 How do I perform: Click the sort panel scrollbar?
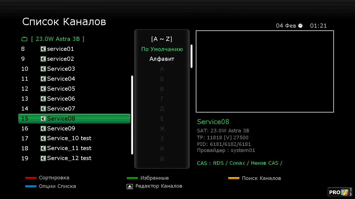point(191,56)
